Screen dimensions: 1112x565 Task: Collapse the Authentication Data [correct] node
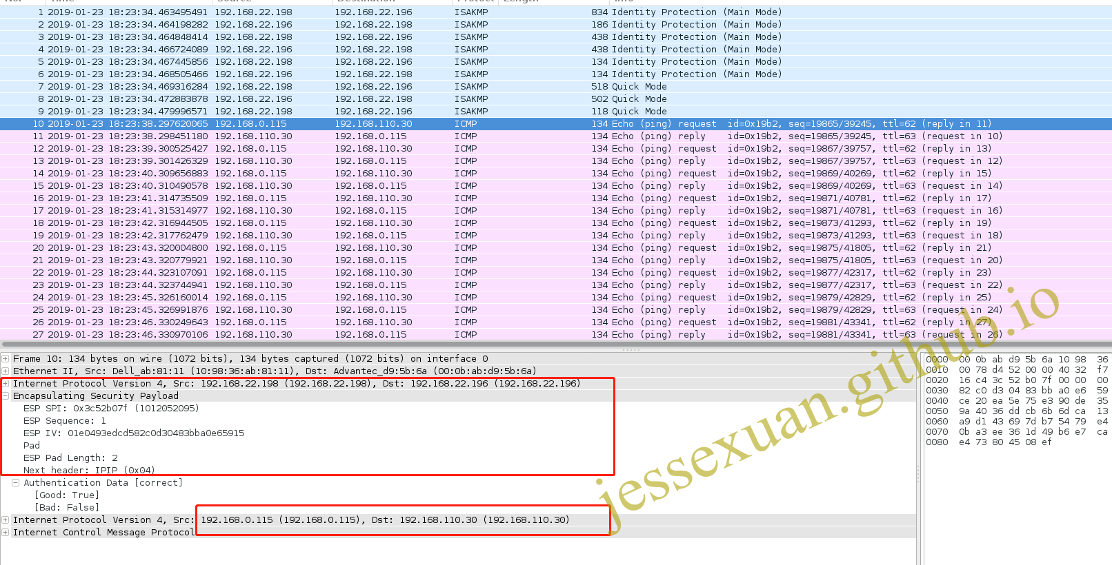click(x=15, y=482)
